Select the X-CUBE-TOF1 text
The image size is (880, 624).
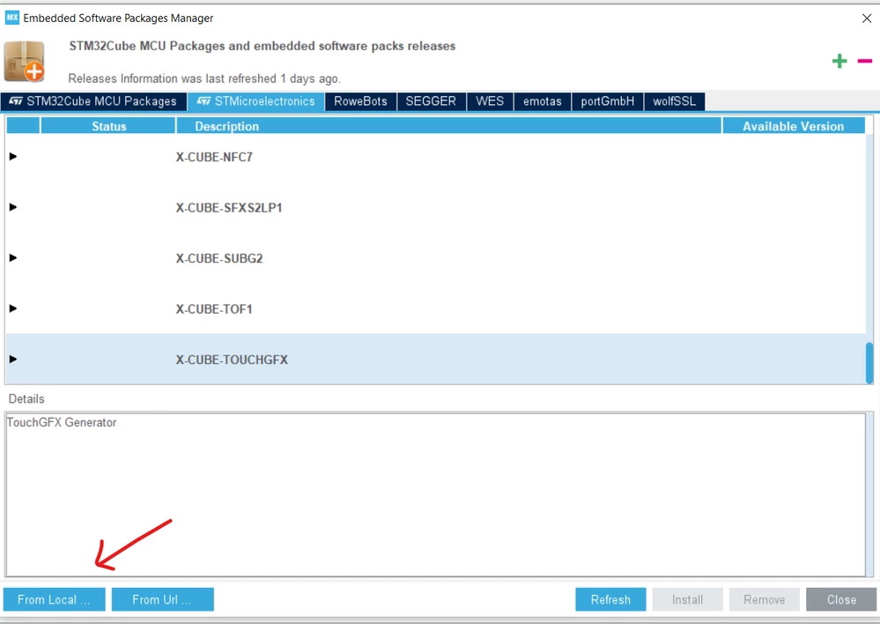[x=214, y=308]
